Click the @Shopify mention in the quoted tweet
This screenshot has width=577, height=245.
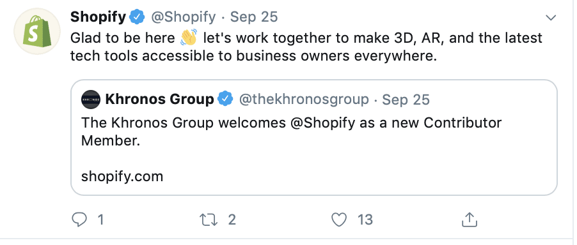[x=322, y=123]
